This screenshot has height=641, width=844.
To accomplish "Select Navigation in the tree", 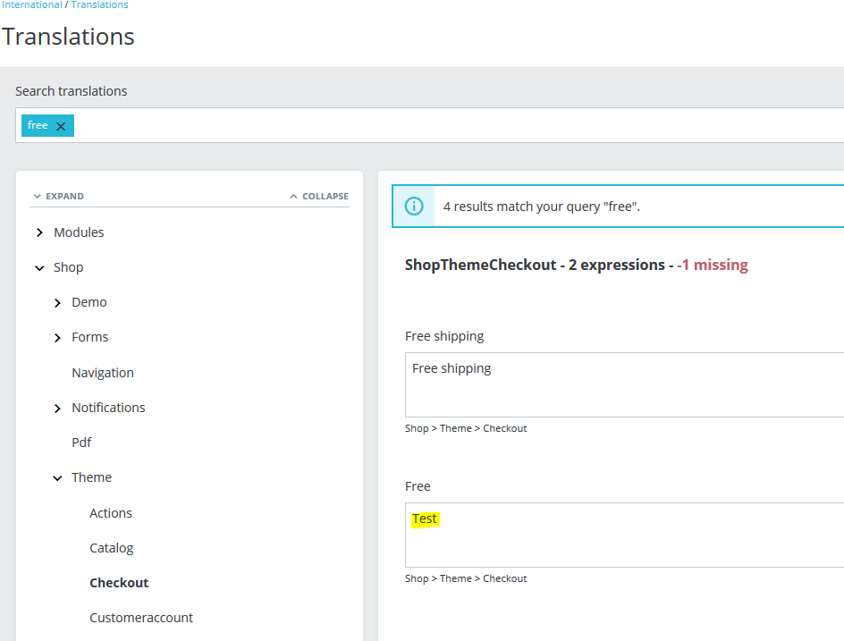I will coord(103,373).
